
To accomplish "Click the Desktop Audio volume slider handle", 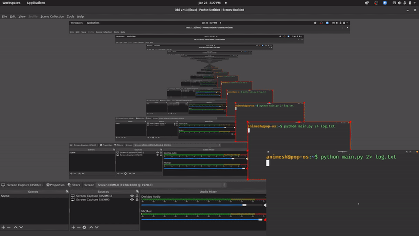I will pyautogui.click(x=244, y=205).
